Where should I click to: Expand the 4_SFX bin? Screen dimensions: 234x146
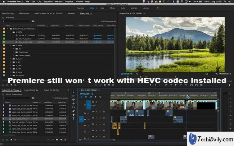tap(10, 62)
